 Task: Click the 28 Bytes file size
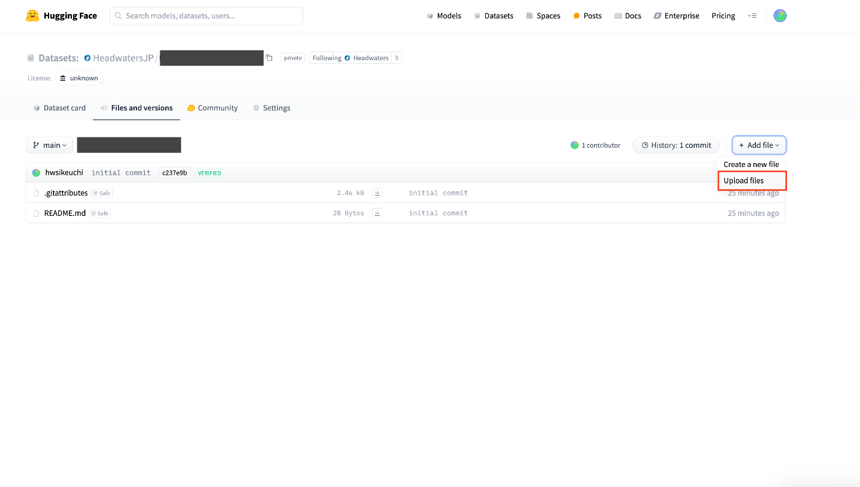click(348, 213)
